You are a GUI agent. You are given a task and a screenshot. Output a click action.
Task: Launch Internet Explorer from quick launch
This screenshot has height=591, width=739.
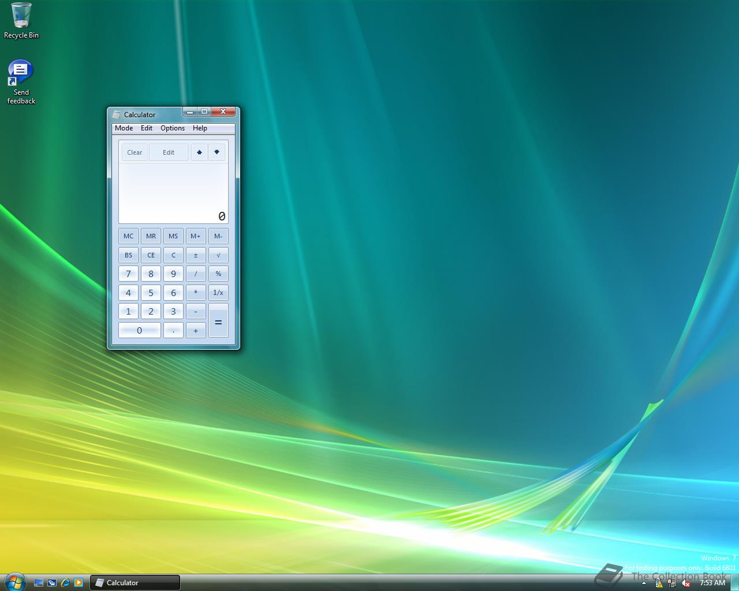click(65, 583)
